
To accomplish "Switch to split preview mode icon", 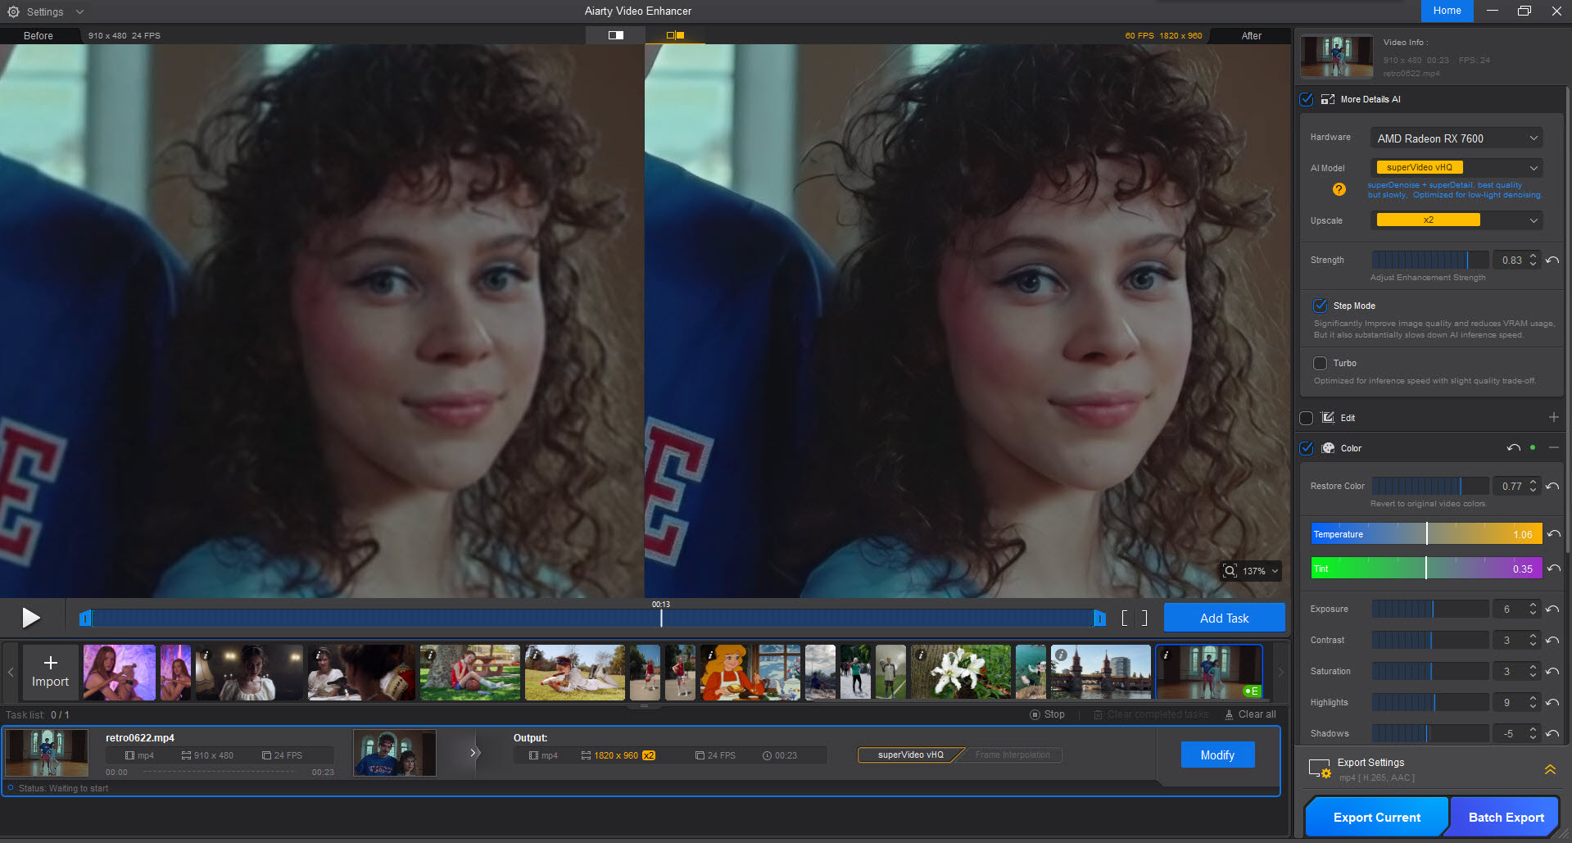I will tap(616, 35).
